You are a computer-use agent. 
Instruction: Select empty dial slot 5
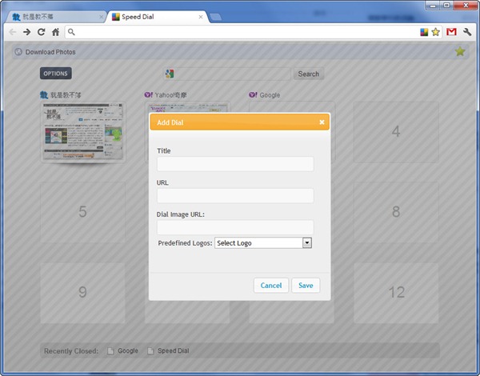pos(82,212)
